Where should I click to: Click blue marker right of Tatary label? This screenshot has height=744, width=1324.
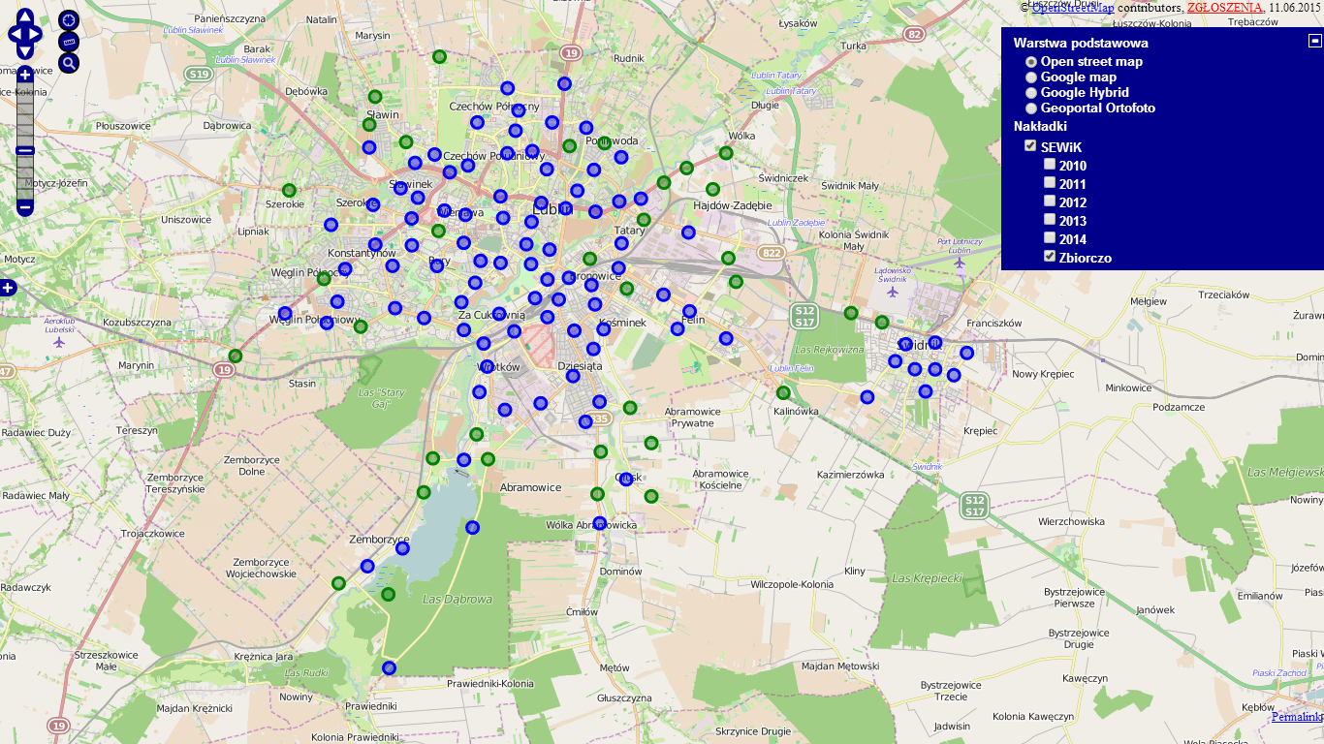pos(688,232)
